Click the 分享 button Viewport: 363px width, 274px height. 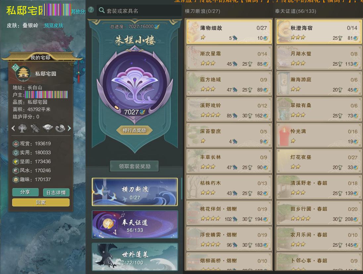click(x=26, y=192)
